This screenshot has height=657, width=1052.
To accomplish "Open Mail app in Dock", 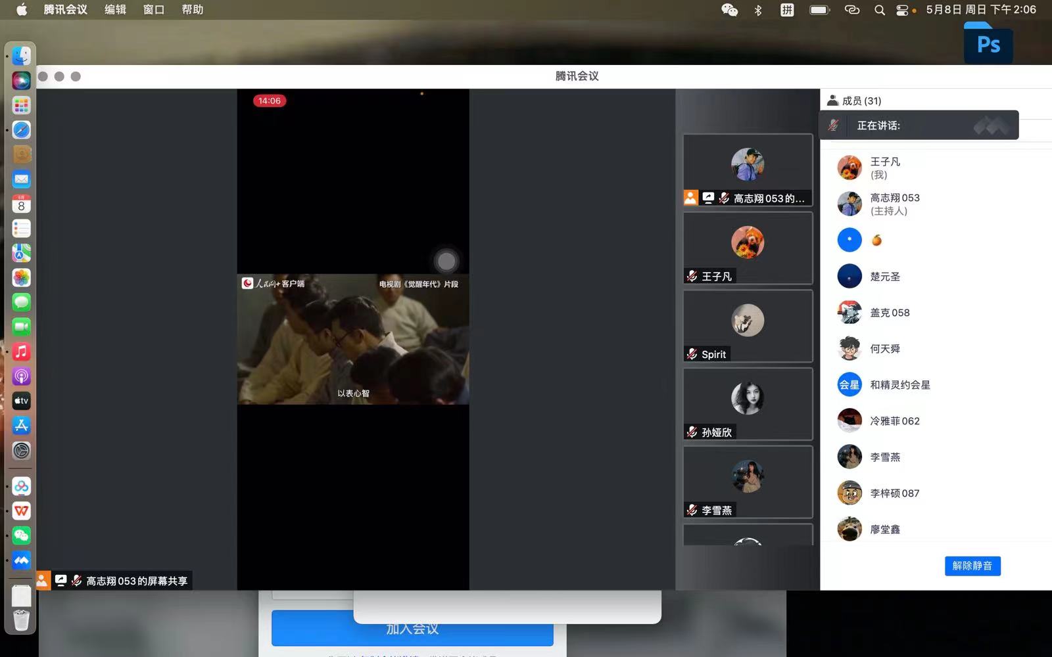I will (x=21, y=179).
